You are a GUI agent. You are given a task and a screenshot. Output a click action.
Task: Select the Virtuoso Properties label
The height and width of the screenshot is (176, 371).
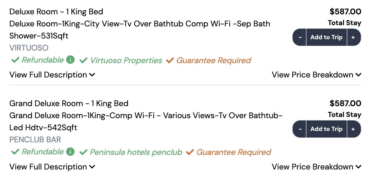coord(126,60)
